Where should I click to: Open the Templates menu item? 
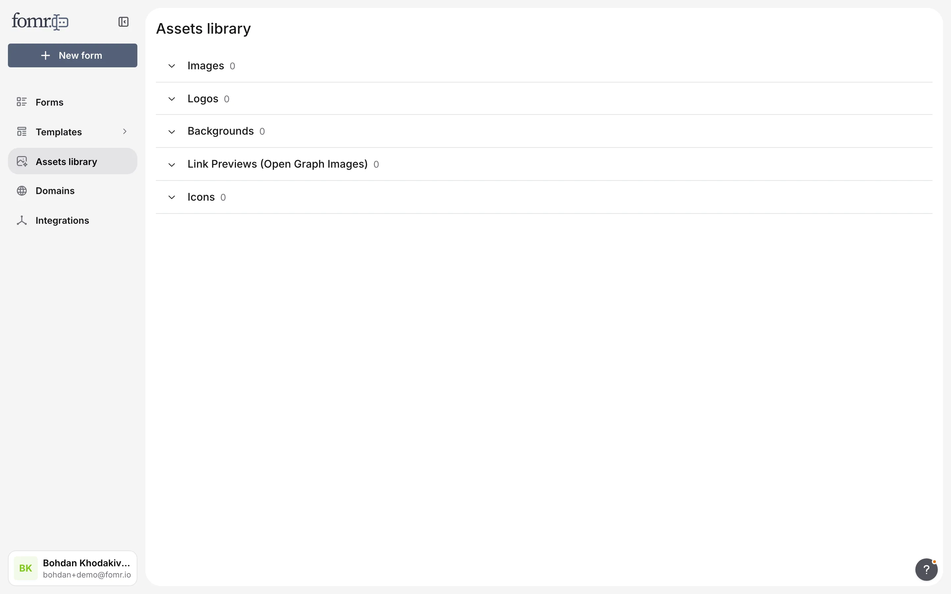73,132
